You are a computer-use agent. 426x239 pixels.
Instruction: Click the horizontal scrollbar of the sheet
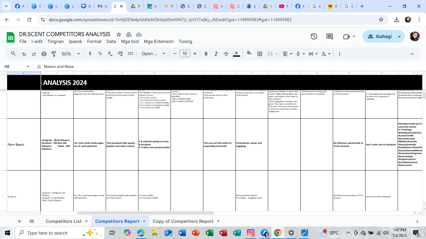pyautogui.click(x=146, y=213)
